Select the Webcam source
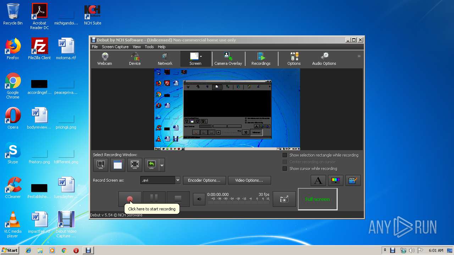454x255 pixels. click(105, 59)
